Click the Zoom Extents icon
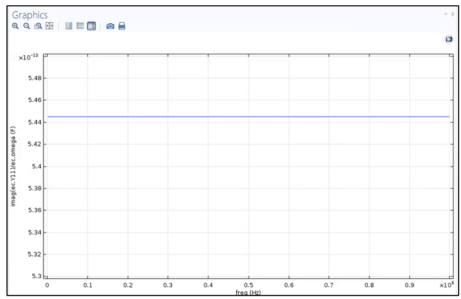Screen dimensions: 461x299 (x=49, y=26)
